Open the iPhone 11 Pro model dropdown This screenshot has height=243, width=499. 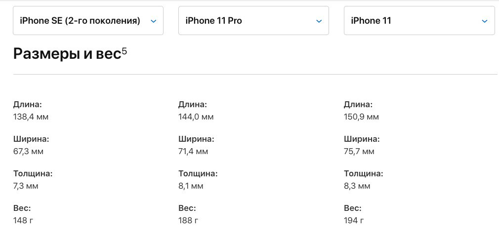(x=253, y=21)
